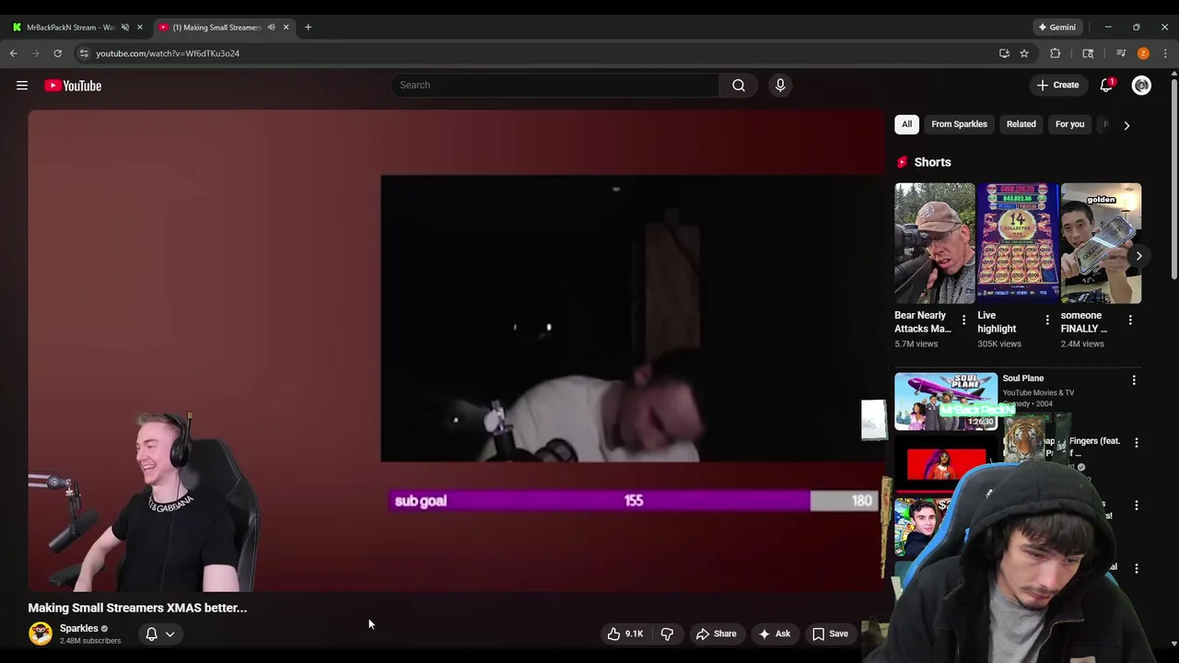
Task: Play the Live highlight slot machine short
Action: (1018, 243)
